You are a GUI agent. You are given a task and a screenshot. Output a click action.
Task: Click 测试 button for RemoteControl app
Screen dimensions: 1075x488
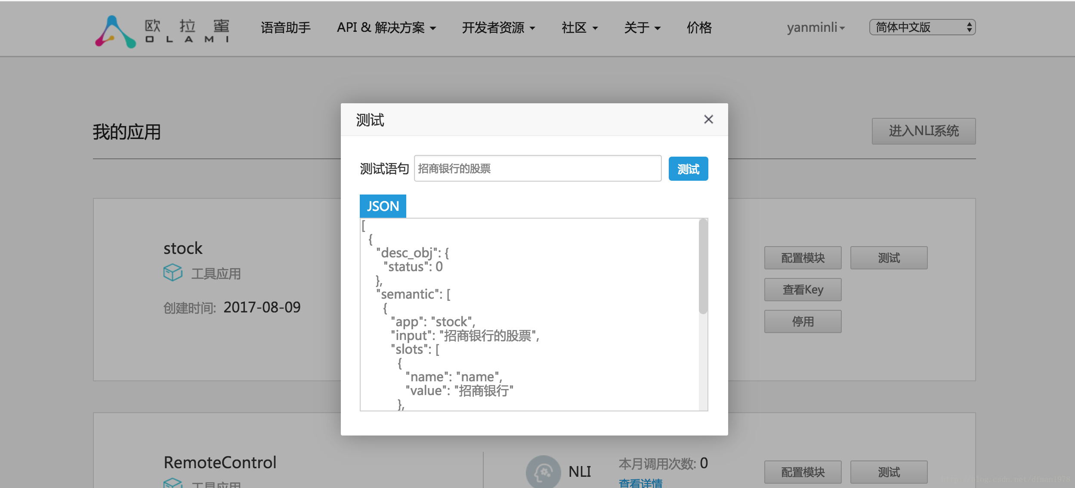(x=889, y=472)
